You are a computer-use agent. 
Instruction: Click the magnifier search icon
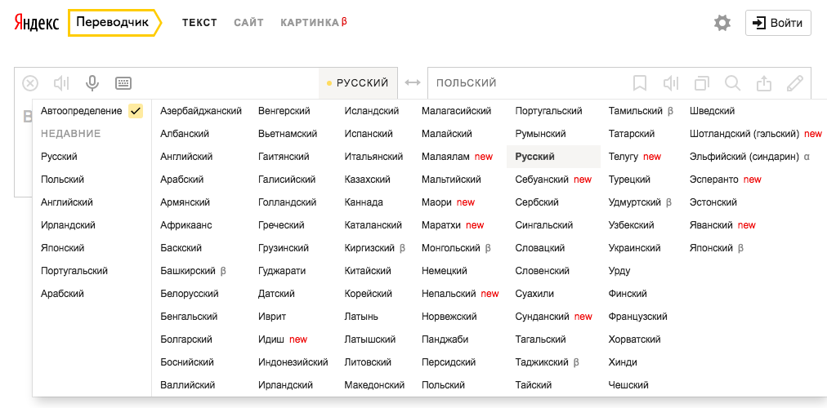point(732,82)
